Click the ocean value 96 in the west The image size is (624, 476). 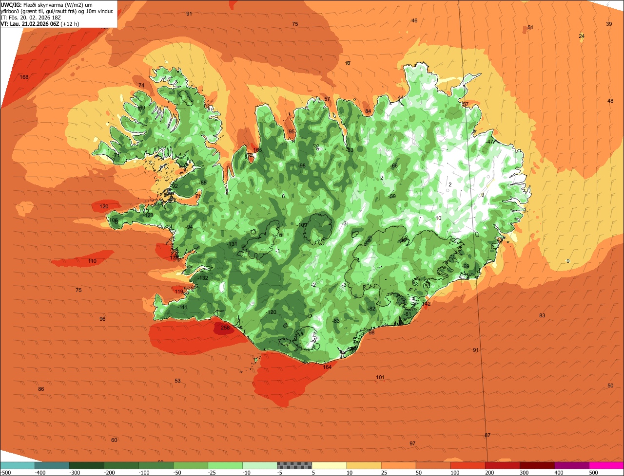[102, 319]
